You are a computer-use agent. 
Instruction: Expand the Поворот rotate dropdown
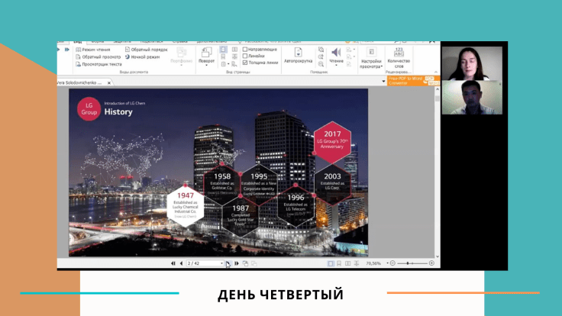206,60
